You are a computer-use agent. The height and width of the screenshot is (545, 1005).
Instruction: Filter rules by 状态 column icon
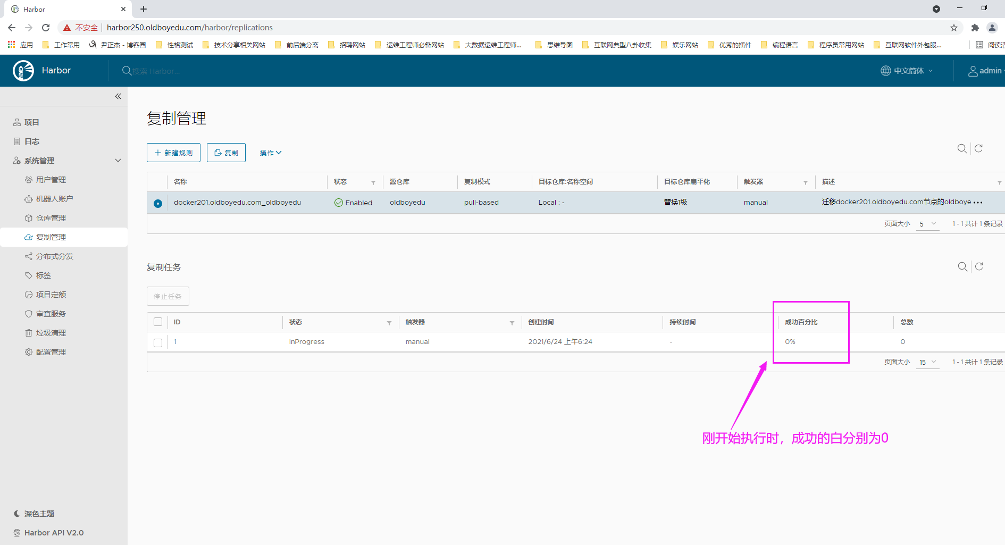click(x=373, y=182)
